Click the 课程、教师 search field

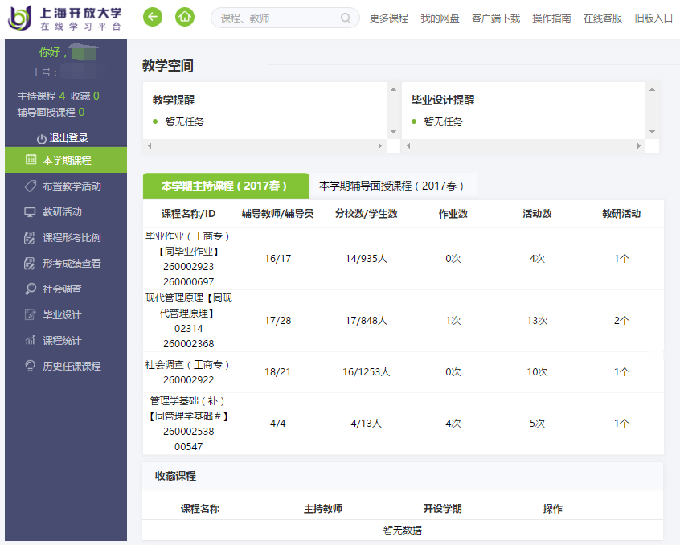(x=285, y=18)
